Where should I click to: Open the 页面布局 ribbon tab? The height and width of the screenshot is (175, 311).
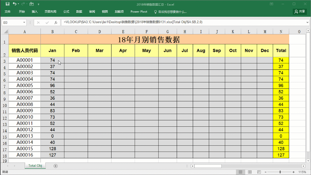click(x=50, y=12)
